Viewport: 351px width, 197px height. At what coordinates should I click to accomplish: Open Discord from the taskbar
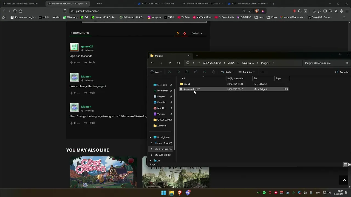188,193
